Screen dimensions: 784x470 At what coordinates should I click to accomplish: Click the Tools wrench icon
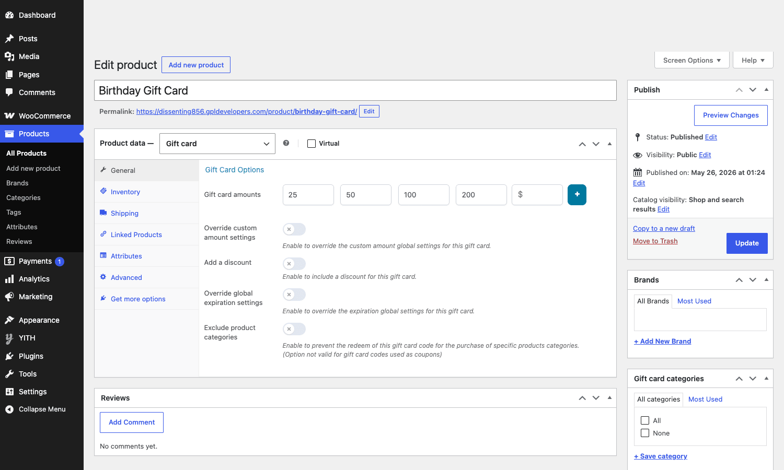pyautogui.click(x=9, y=374)
